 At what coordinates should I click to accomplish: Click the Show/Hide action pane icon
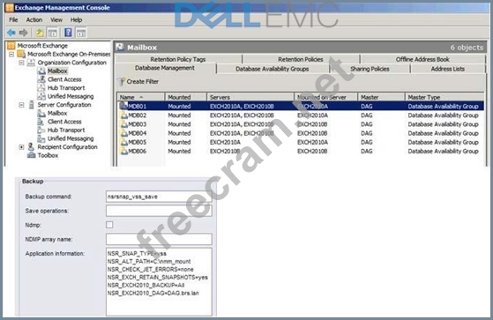[81, 33]
